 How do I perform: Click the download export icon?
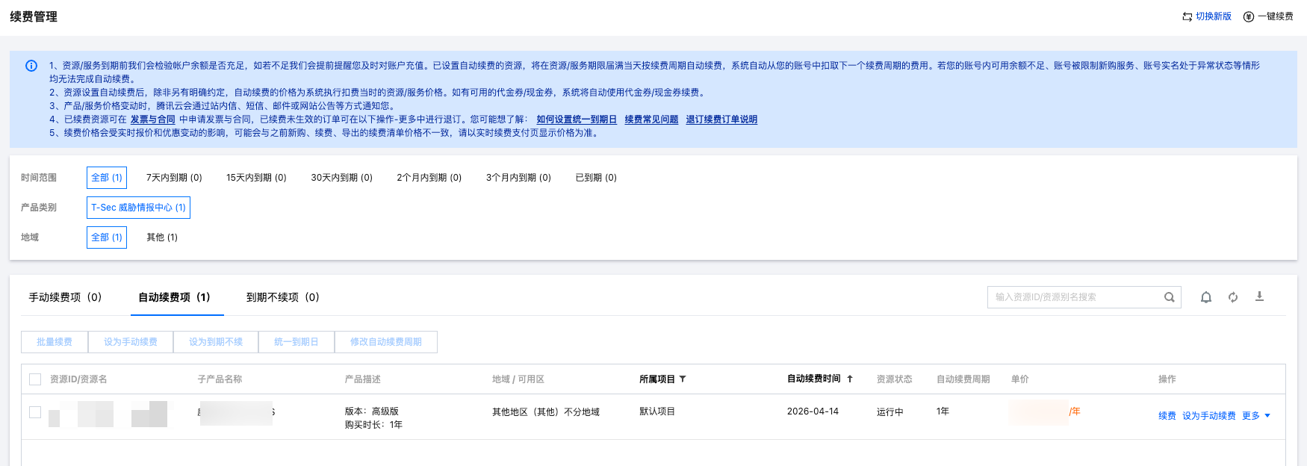1259,296
